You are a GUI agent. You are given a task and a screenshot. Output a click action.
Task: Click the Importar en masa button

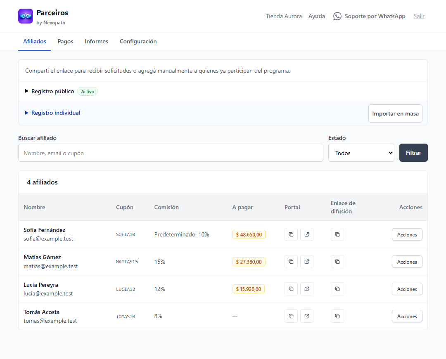pyautogui.click(x=395, y=114)
